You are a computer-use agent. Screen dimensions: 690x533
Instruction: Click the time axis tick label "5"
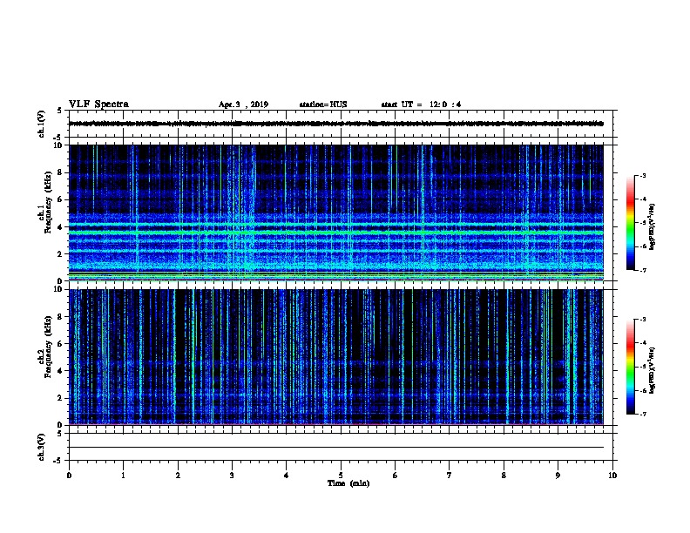pos(341,476)
